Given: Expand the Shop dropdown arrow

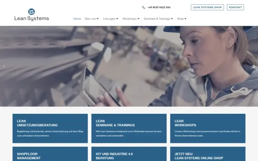Looking at the screenshot, I should coord(185,19).
